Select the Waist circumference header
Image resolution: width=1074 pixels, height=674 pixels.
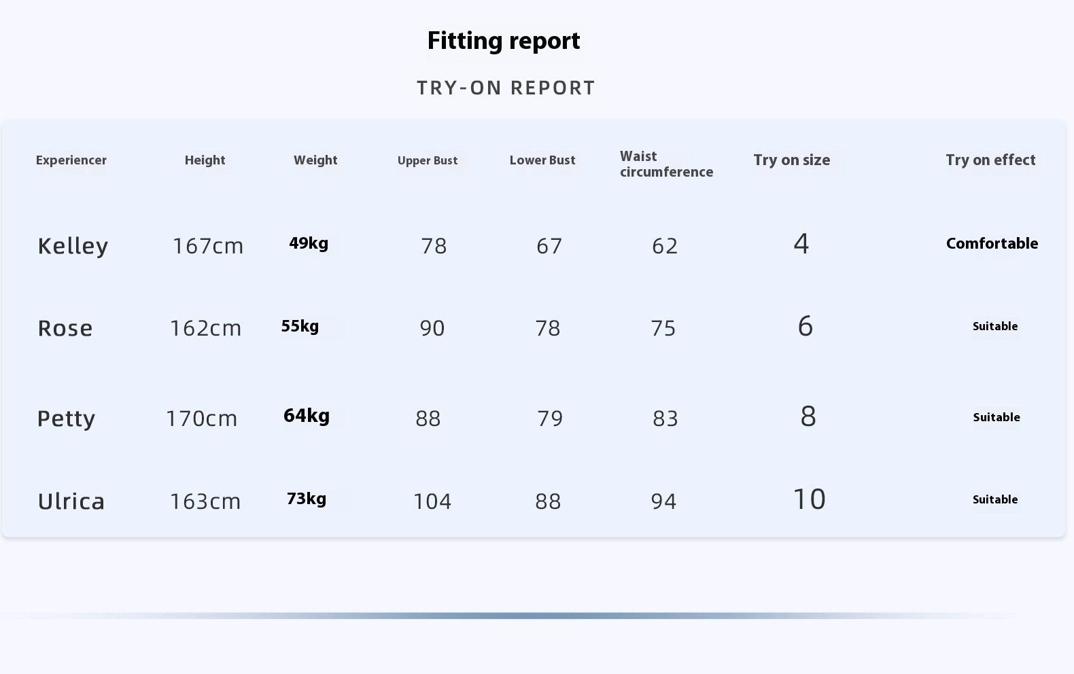click(666, 164)
